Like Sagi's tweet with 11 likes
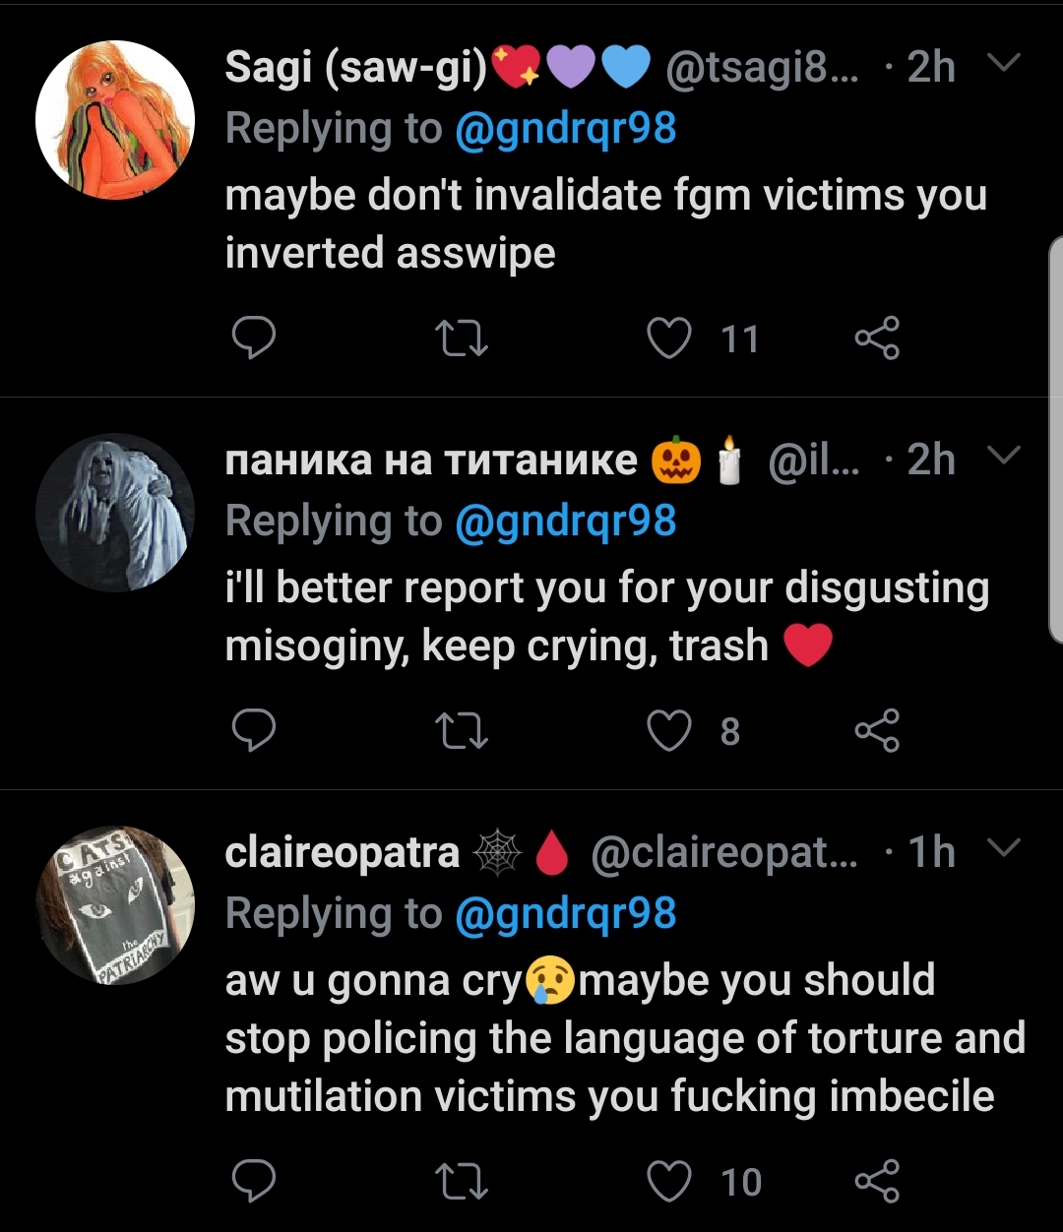 coord(669,339)
